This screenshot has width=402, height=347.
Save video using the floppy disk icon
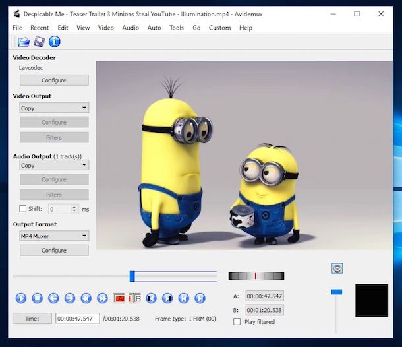click(x=39, y=42)
